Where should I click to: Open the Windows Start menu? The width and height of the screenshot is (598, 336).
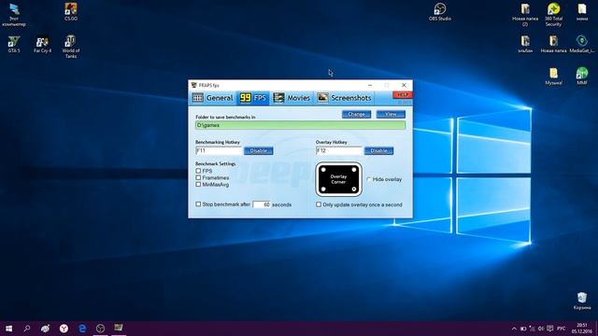pos(8,329)
